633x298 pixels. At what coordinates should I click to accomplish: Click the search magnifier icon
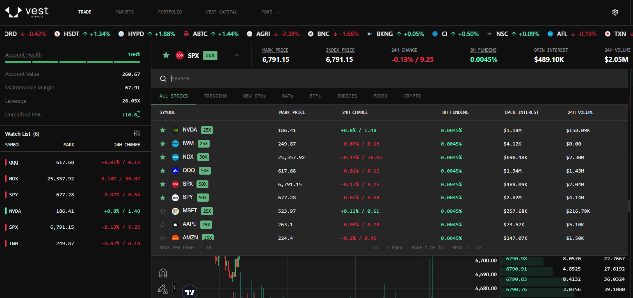click(x=163, y=79)
